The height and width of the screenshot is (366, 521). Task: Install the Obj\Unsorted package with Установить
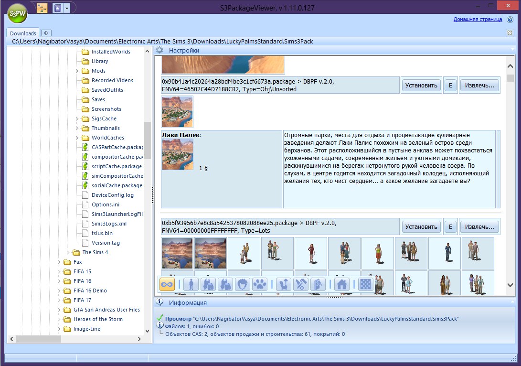click(x=421, y=86)
